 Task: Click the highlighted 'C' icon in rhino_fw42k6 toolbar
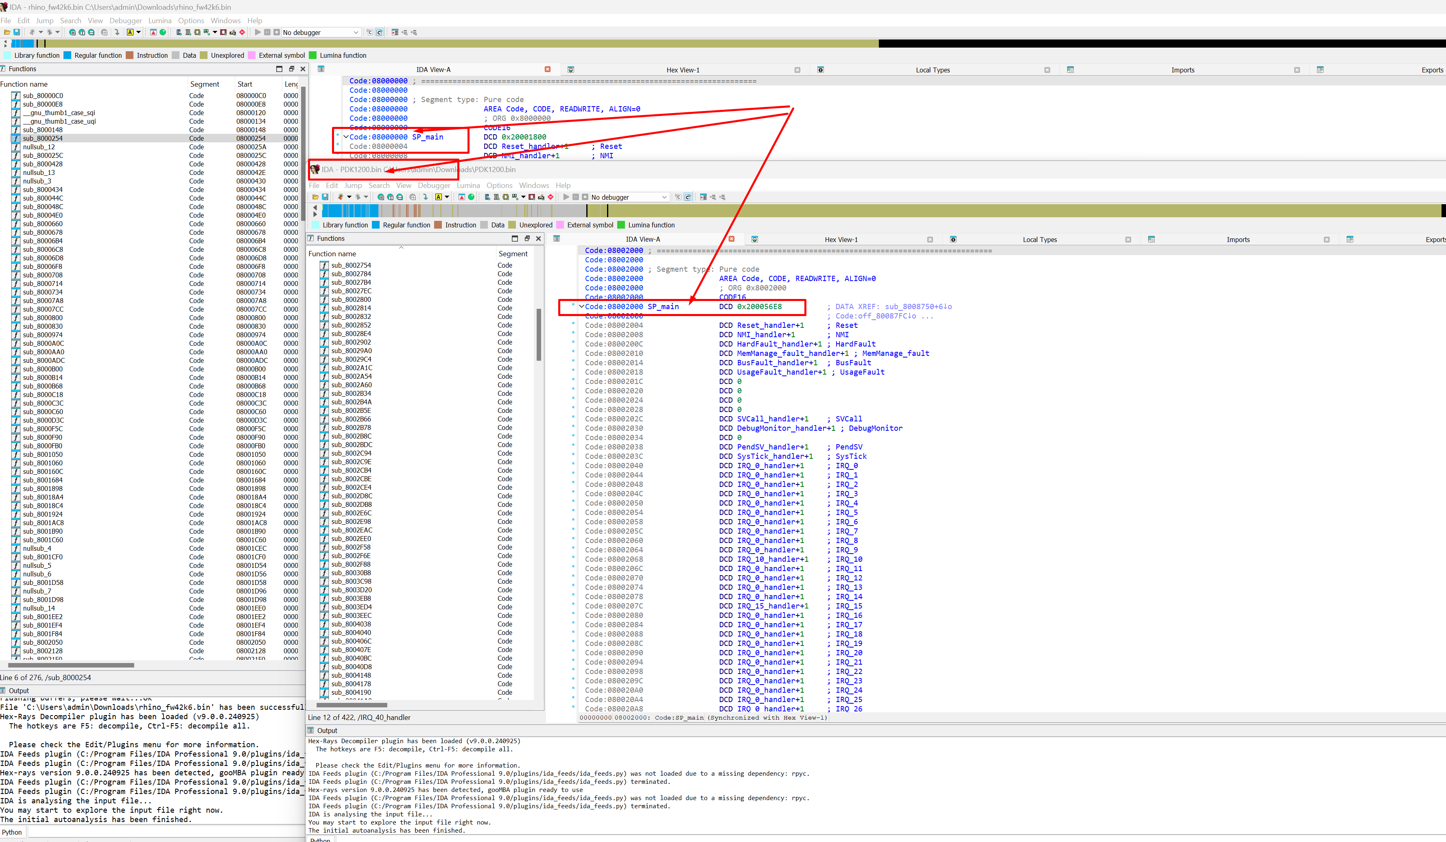pyautogui.click(x=379, y=32)
